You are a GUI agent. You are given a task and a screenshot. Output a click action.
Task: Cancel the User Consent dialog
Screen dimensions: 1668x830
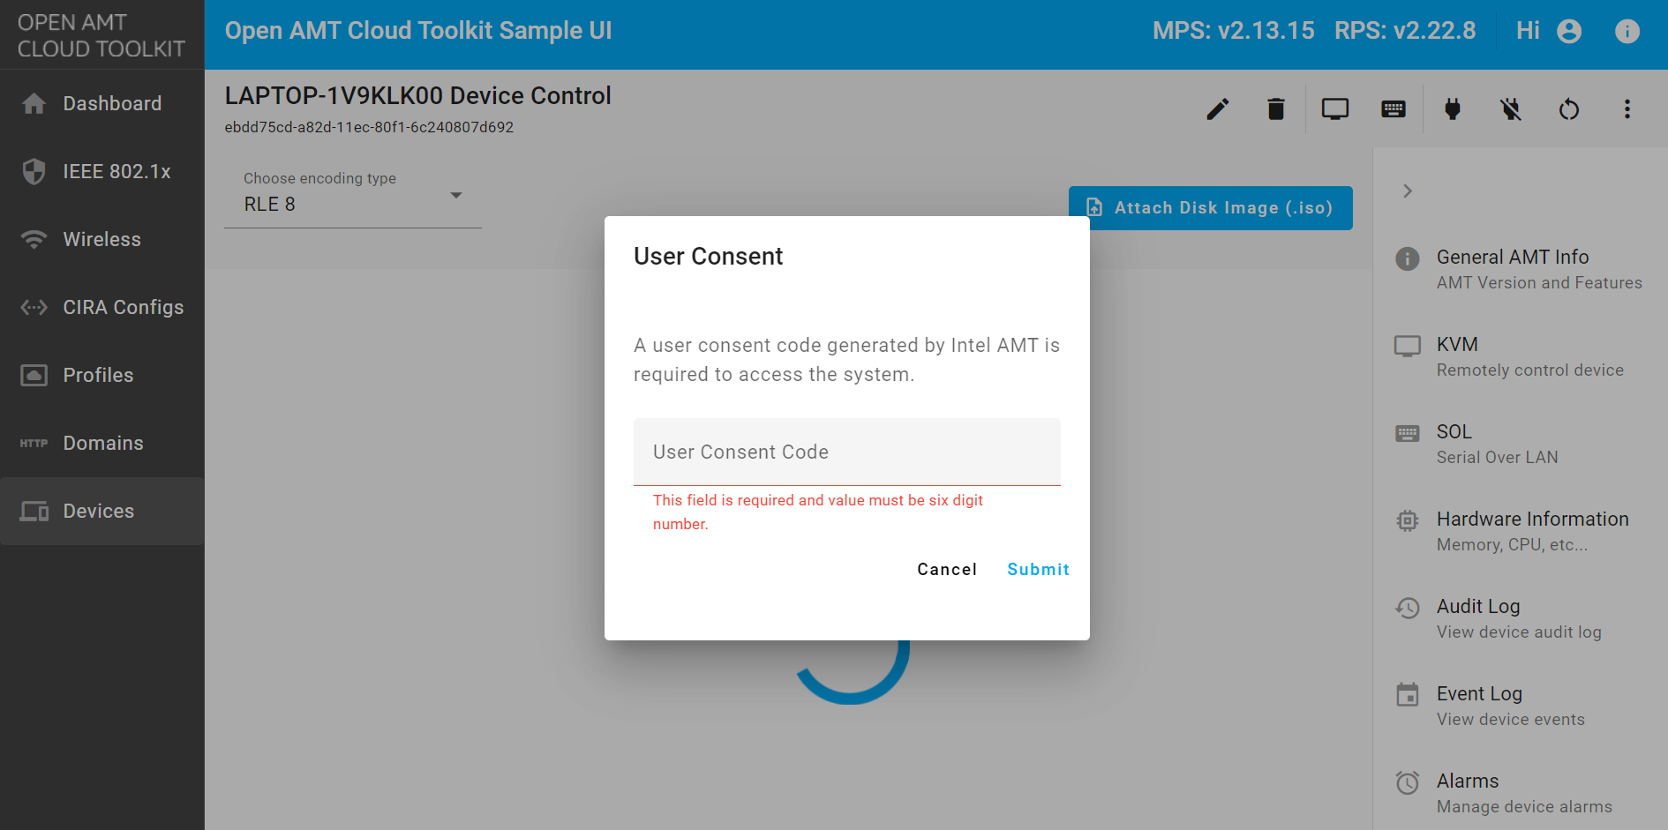(x=946, y=569)
